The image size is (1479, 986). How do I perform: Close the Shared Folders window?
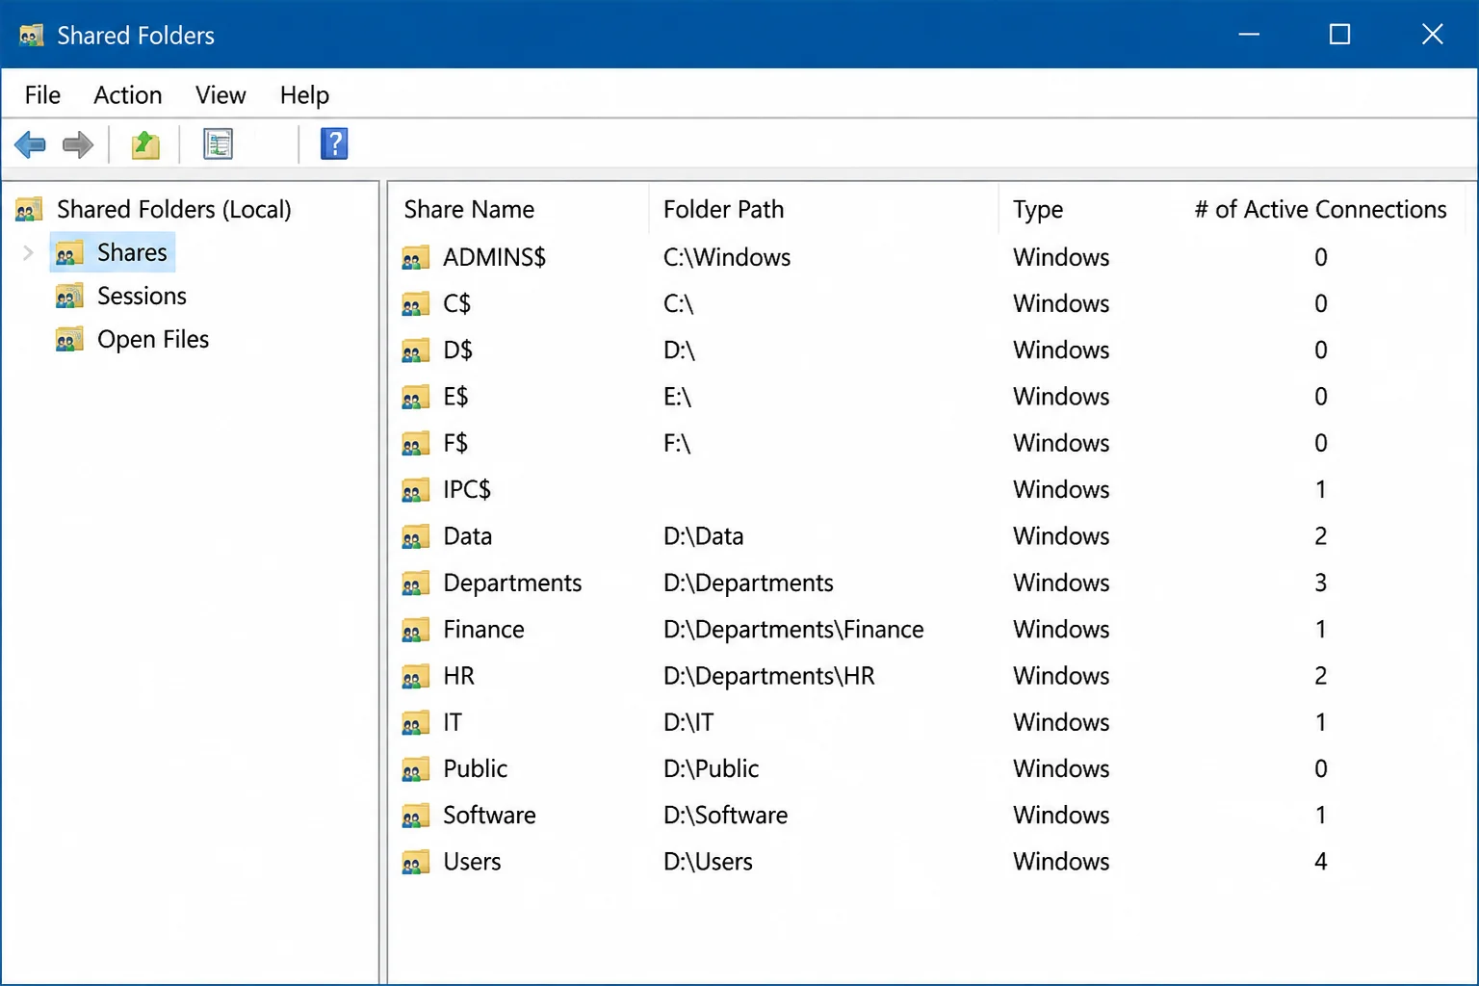click(x=1432, y=35)
